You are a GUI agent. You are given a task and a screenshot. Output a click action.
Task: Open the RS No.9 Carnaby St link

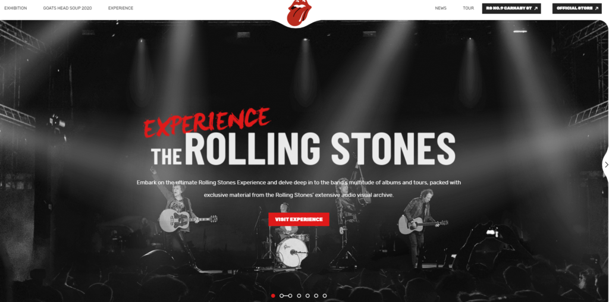click(x=511, y=8)
